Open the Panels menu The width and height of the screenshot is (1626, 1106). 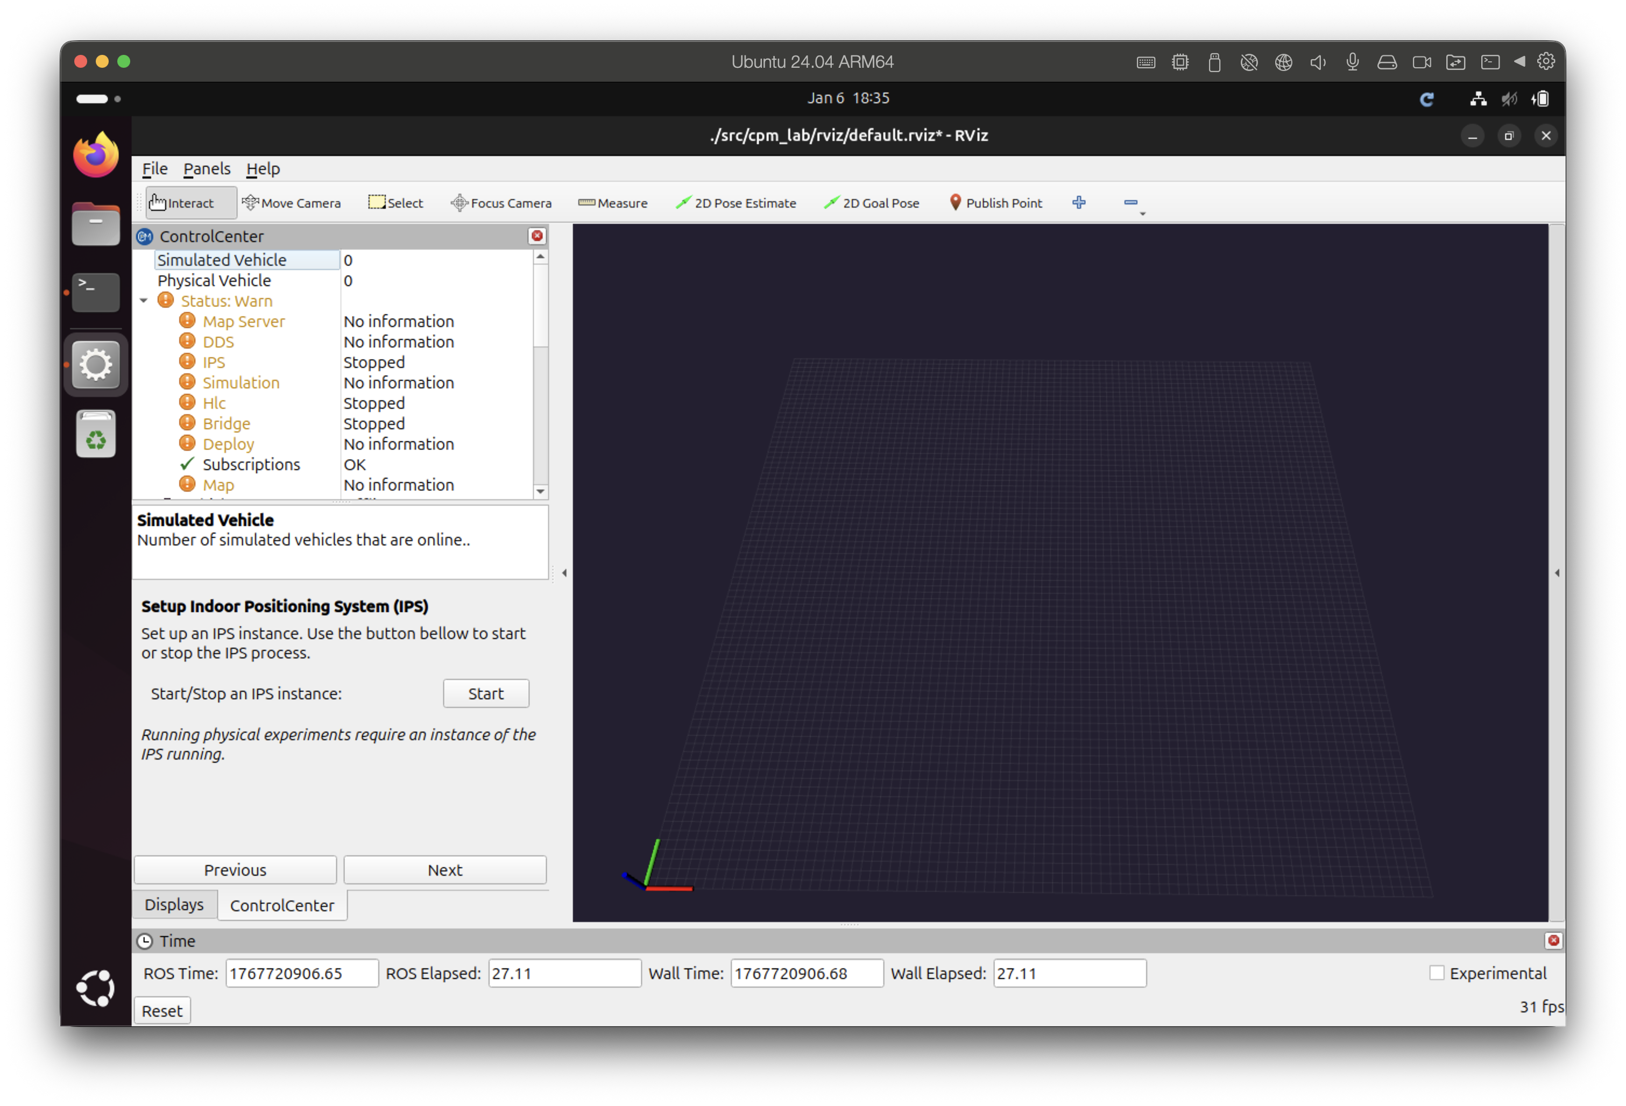tap(207, 168)
